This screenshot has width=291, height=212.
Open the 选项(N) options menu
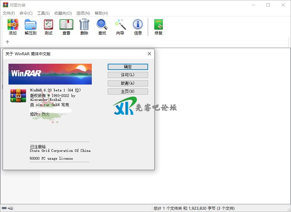point(83,13)
